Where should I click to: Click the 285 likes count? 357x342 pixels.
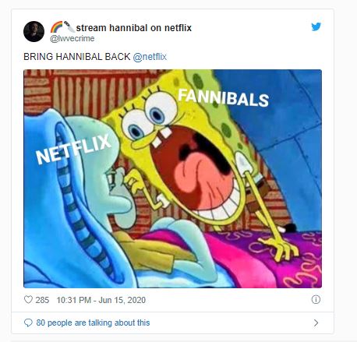click(x=42, y=300)
